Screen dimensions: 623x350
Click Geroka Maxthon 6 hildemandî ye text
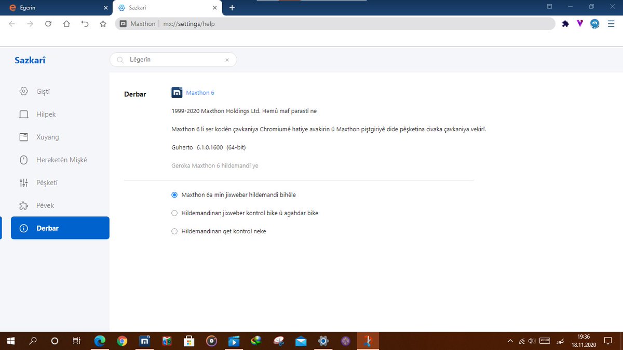[x=215, y=166]
